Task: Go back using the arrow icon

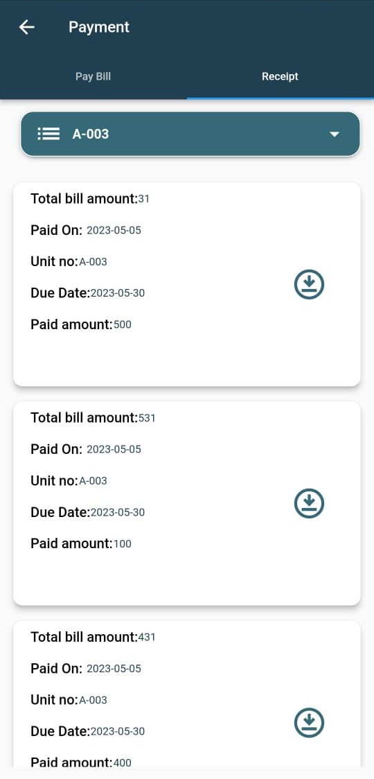Action: tap(26, 27)
